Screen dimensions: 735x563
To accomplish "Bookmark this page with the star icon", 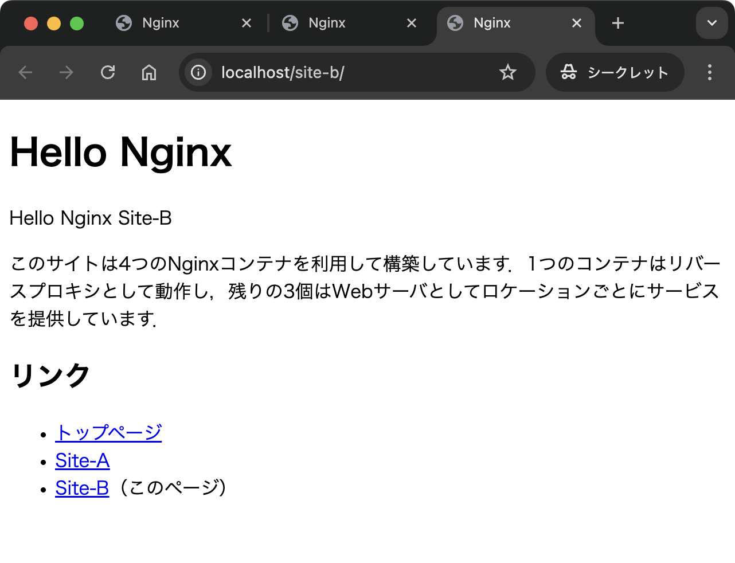I will pos(507,72).
